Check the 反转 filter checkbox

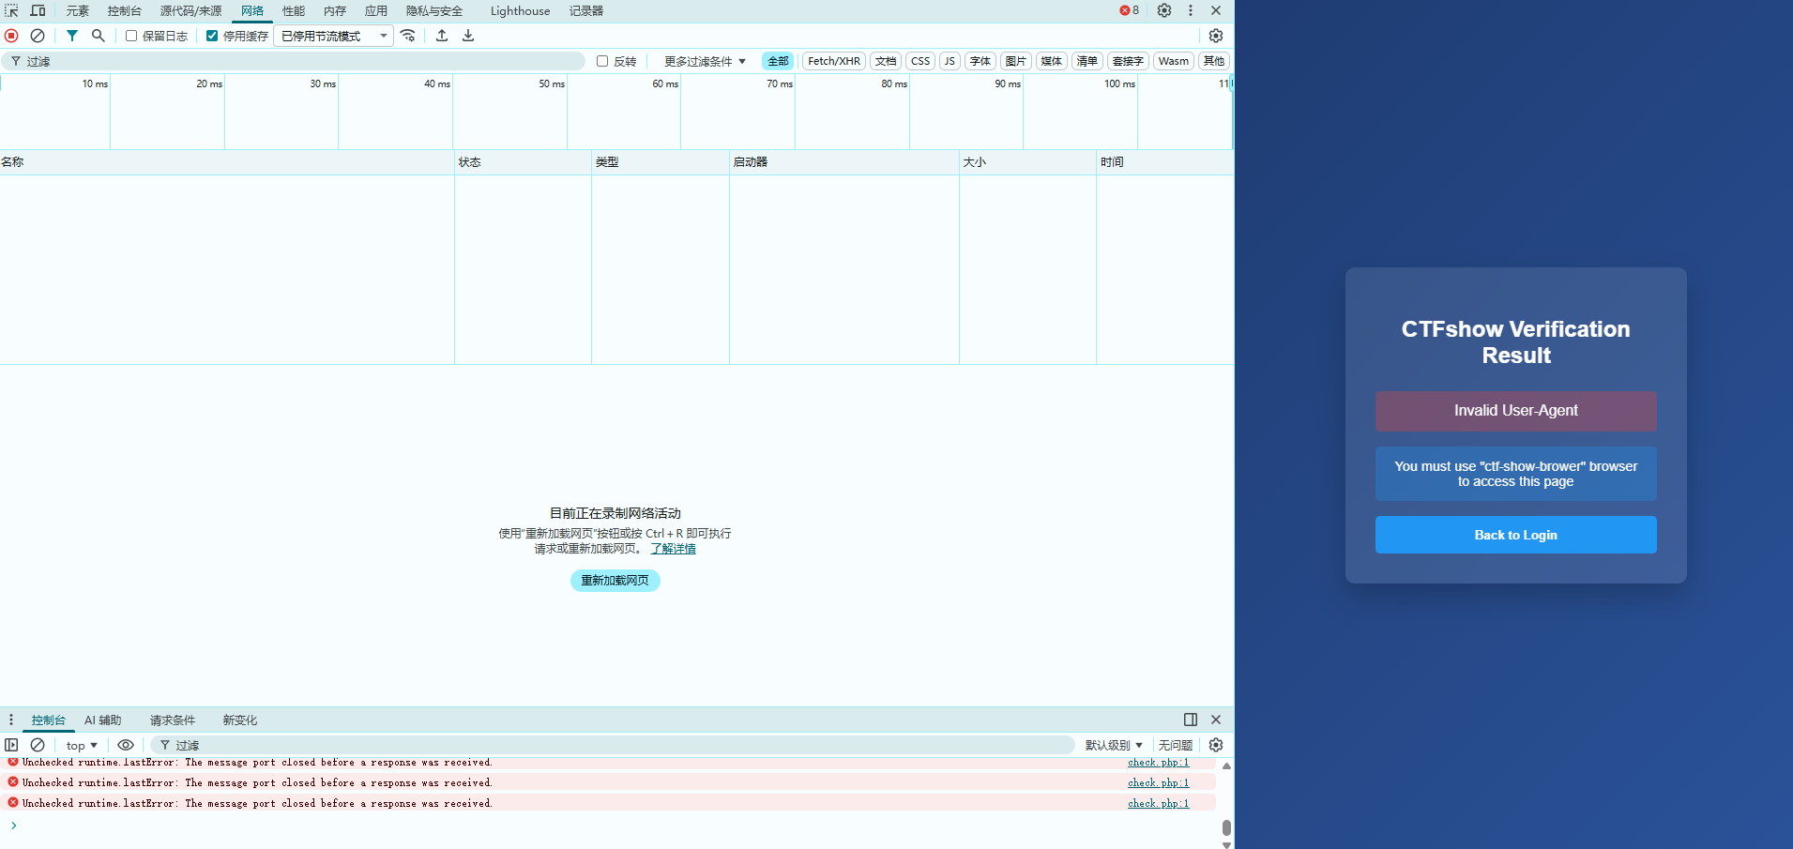pos(602,61)
